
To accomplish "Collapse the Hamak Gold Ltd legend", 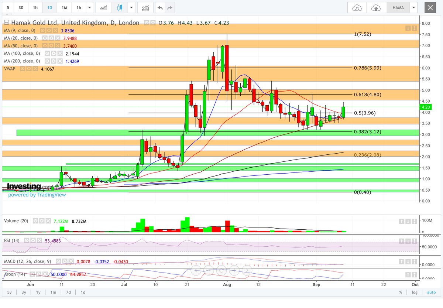I will point(6,23).
